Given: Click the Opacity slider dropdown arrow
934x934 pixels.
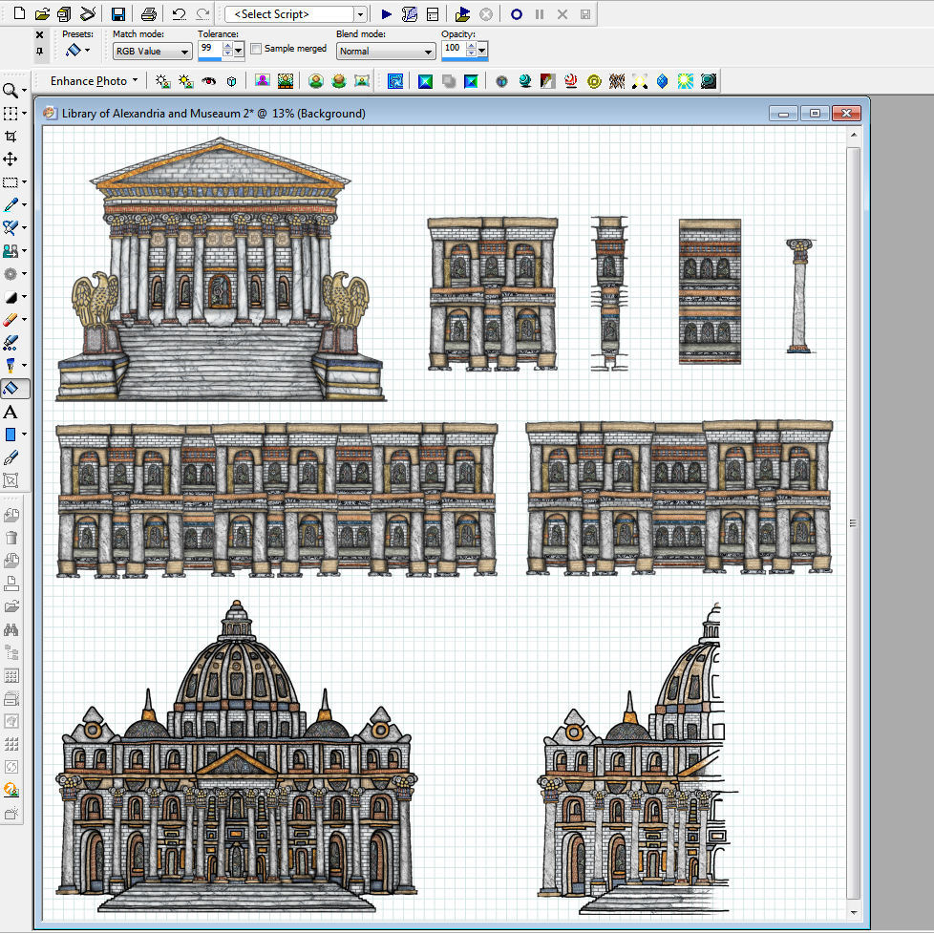Looking at the screenshot, I should [481, 49].
